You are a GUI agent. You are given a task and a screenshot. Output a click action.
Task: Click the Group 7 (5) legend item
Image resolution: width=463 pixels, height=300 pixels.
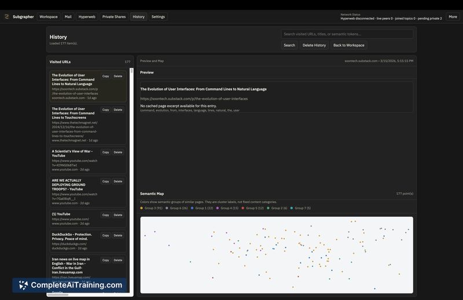click(x=300, y=208)
